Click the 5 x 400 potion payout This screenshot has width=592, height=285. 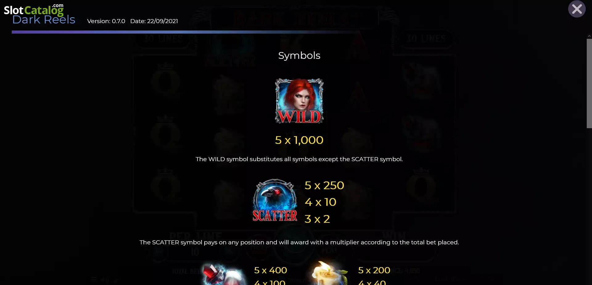tap(270, 270)
